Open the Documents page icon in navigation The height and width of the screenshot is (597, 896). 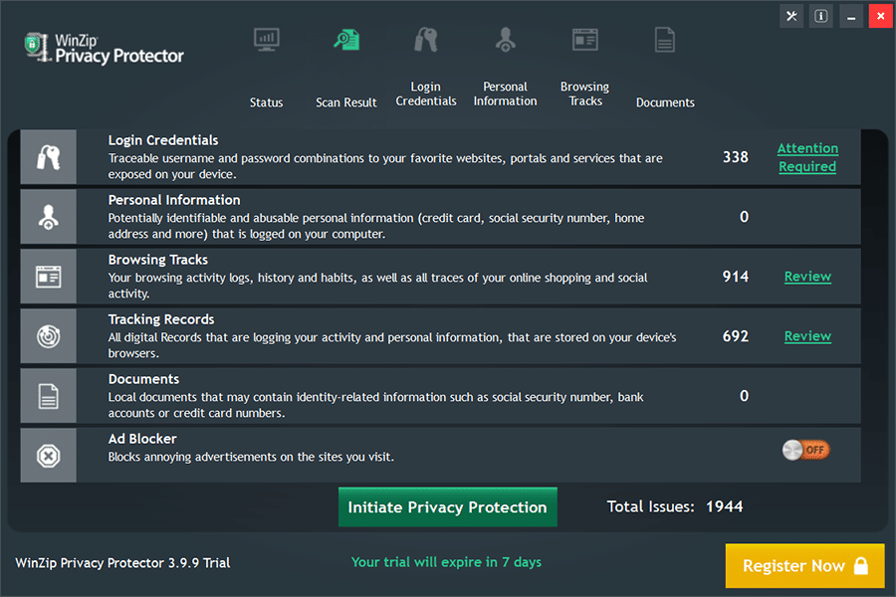[x=665, y=40]
